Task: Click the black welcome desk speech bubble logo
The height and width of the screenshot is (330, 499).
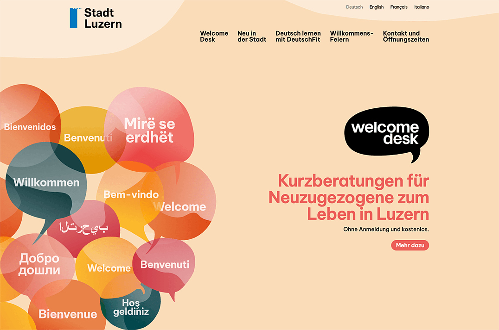Action: [x=387, y=134]
